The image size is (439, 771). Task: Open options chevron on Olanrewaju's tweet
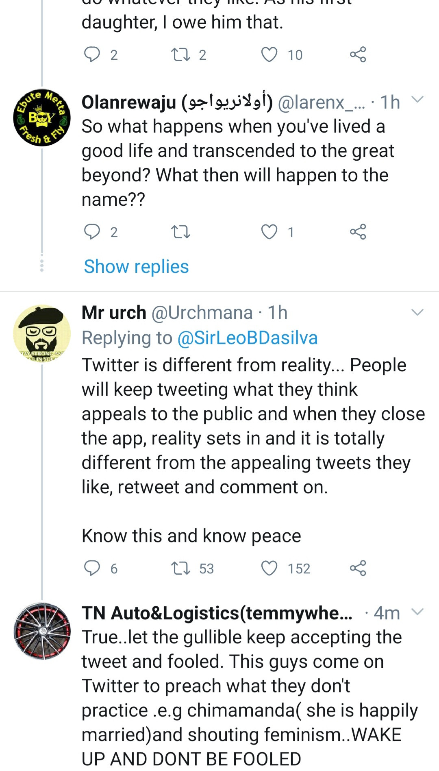pos(417,99)
